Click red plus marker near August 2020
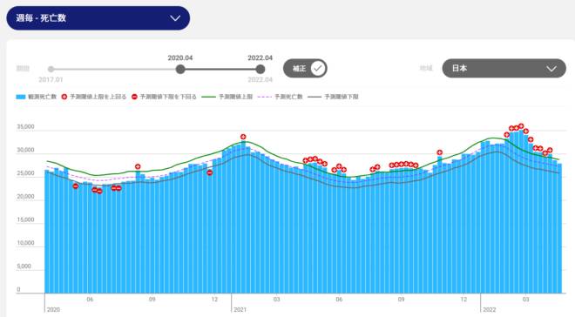 point(138,166)
